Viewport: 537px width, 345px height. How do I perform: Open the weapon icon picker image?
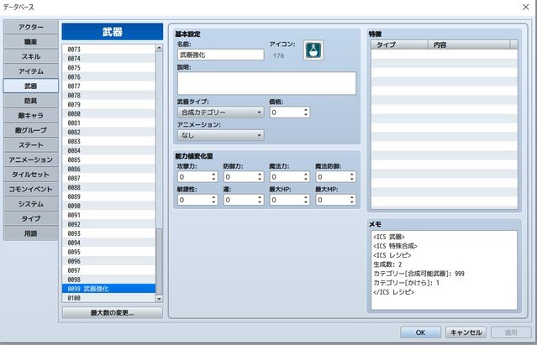(x=313, y=50)
